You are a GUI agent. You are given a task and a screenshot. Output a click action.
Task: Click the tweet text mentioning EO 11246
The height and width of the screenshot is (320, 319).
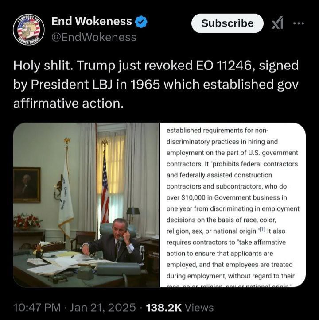[156, 84]
